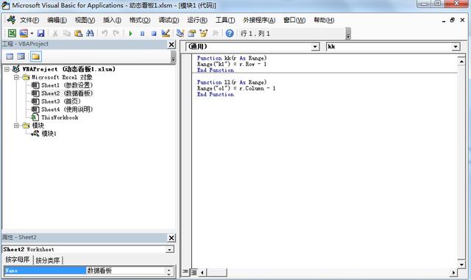
Task: Collapse the Microsoft Excel 对象 folder
Action: click(x=16, y=77)
